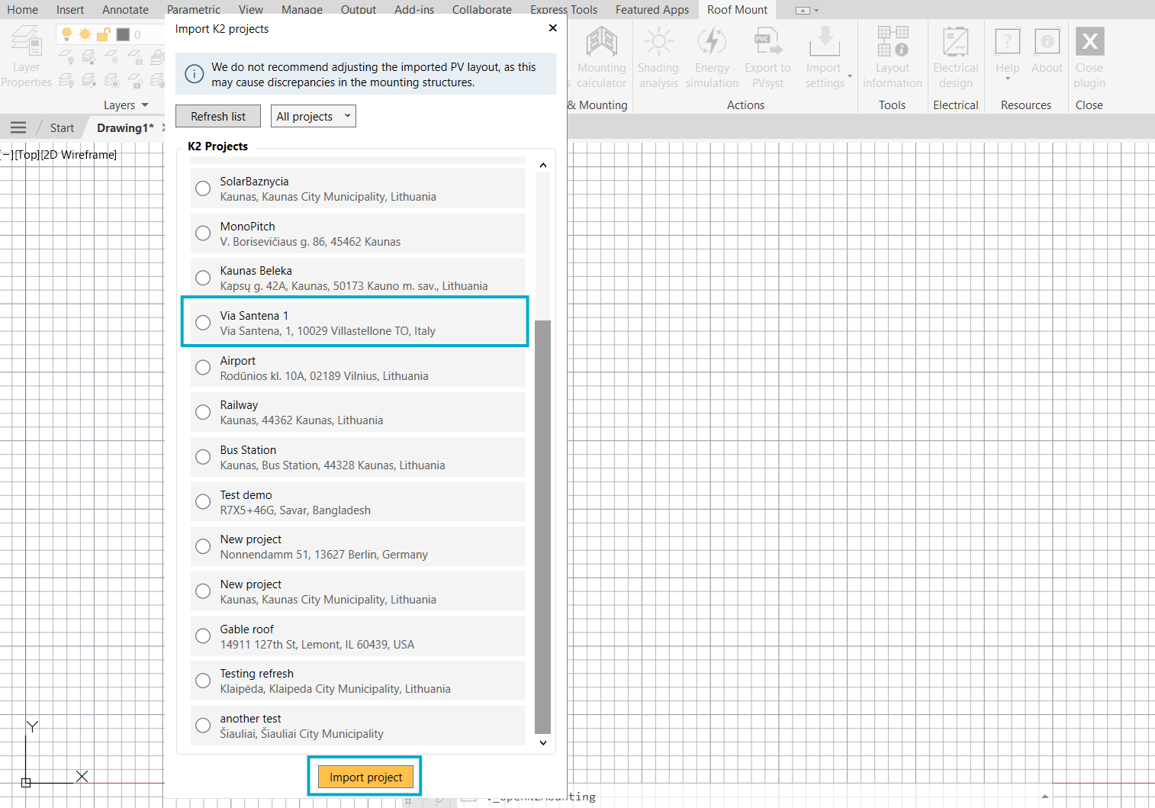1155x808 pixels.
Task: Open Layout information tool
Action: (891, 55)
